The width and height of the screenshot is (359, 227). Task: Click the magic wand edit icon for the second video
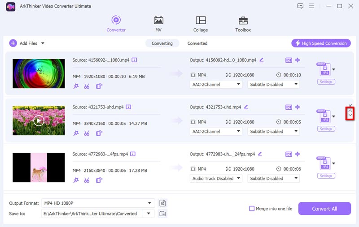pos(76,133)
